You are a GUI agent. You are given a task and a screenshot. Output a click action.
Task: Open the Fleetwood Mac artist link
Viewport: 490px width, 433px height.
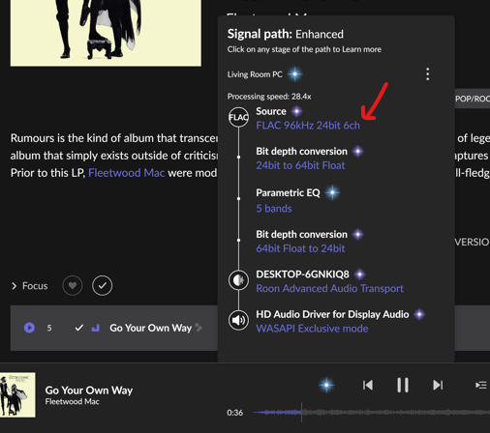[126, 173]
